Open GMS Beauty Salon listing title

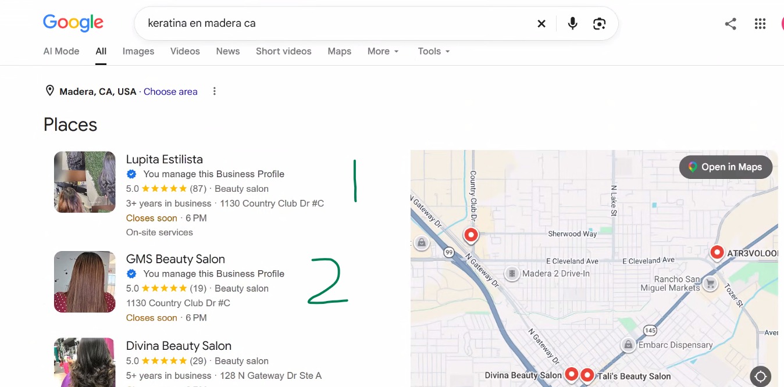click(x=176, y=259)
